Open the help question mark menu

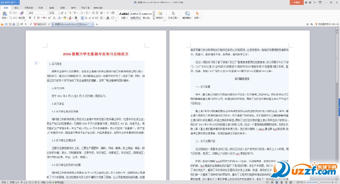tap(314, 2)
